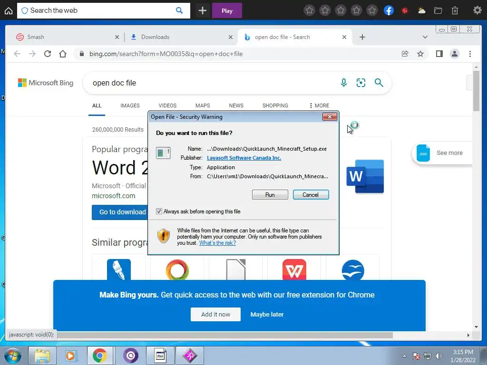Open the Chrome three-dot menu
The height and width of the screenshot is (365, 487).
tap(470, 54)
